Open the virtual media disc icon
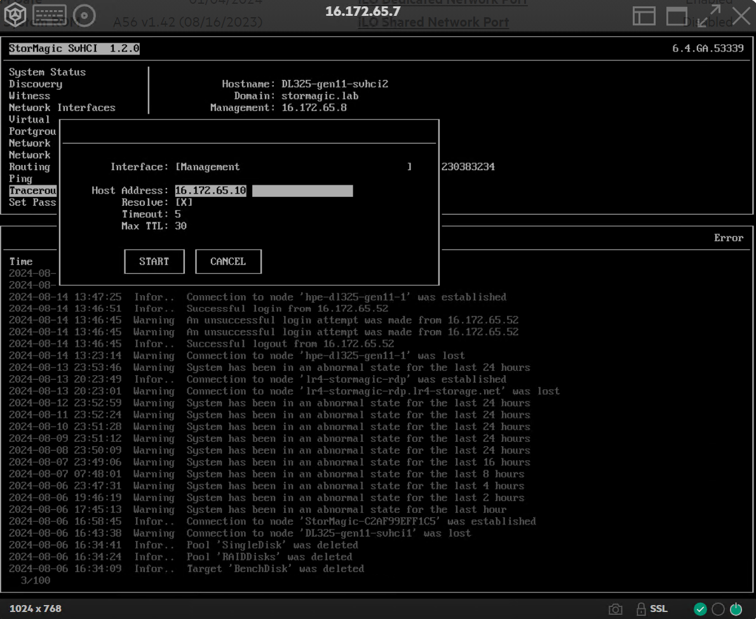The image size is (756, 619). [84, 15]
